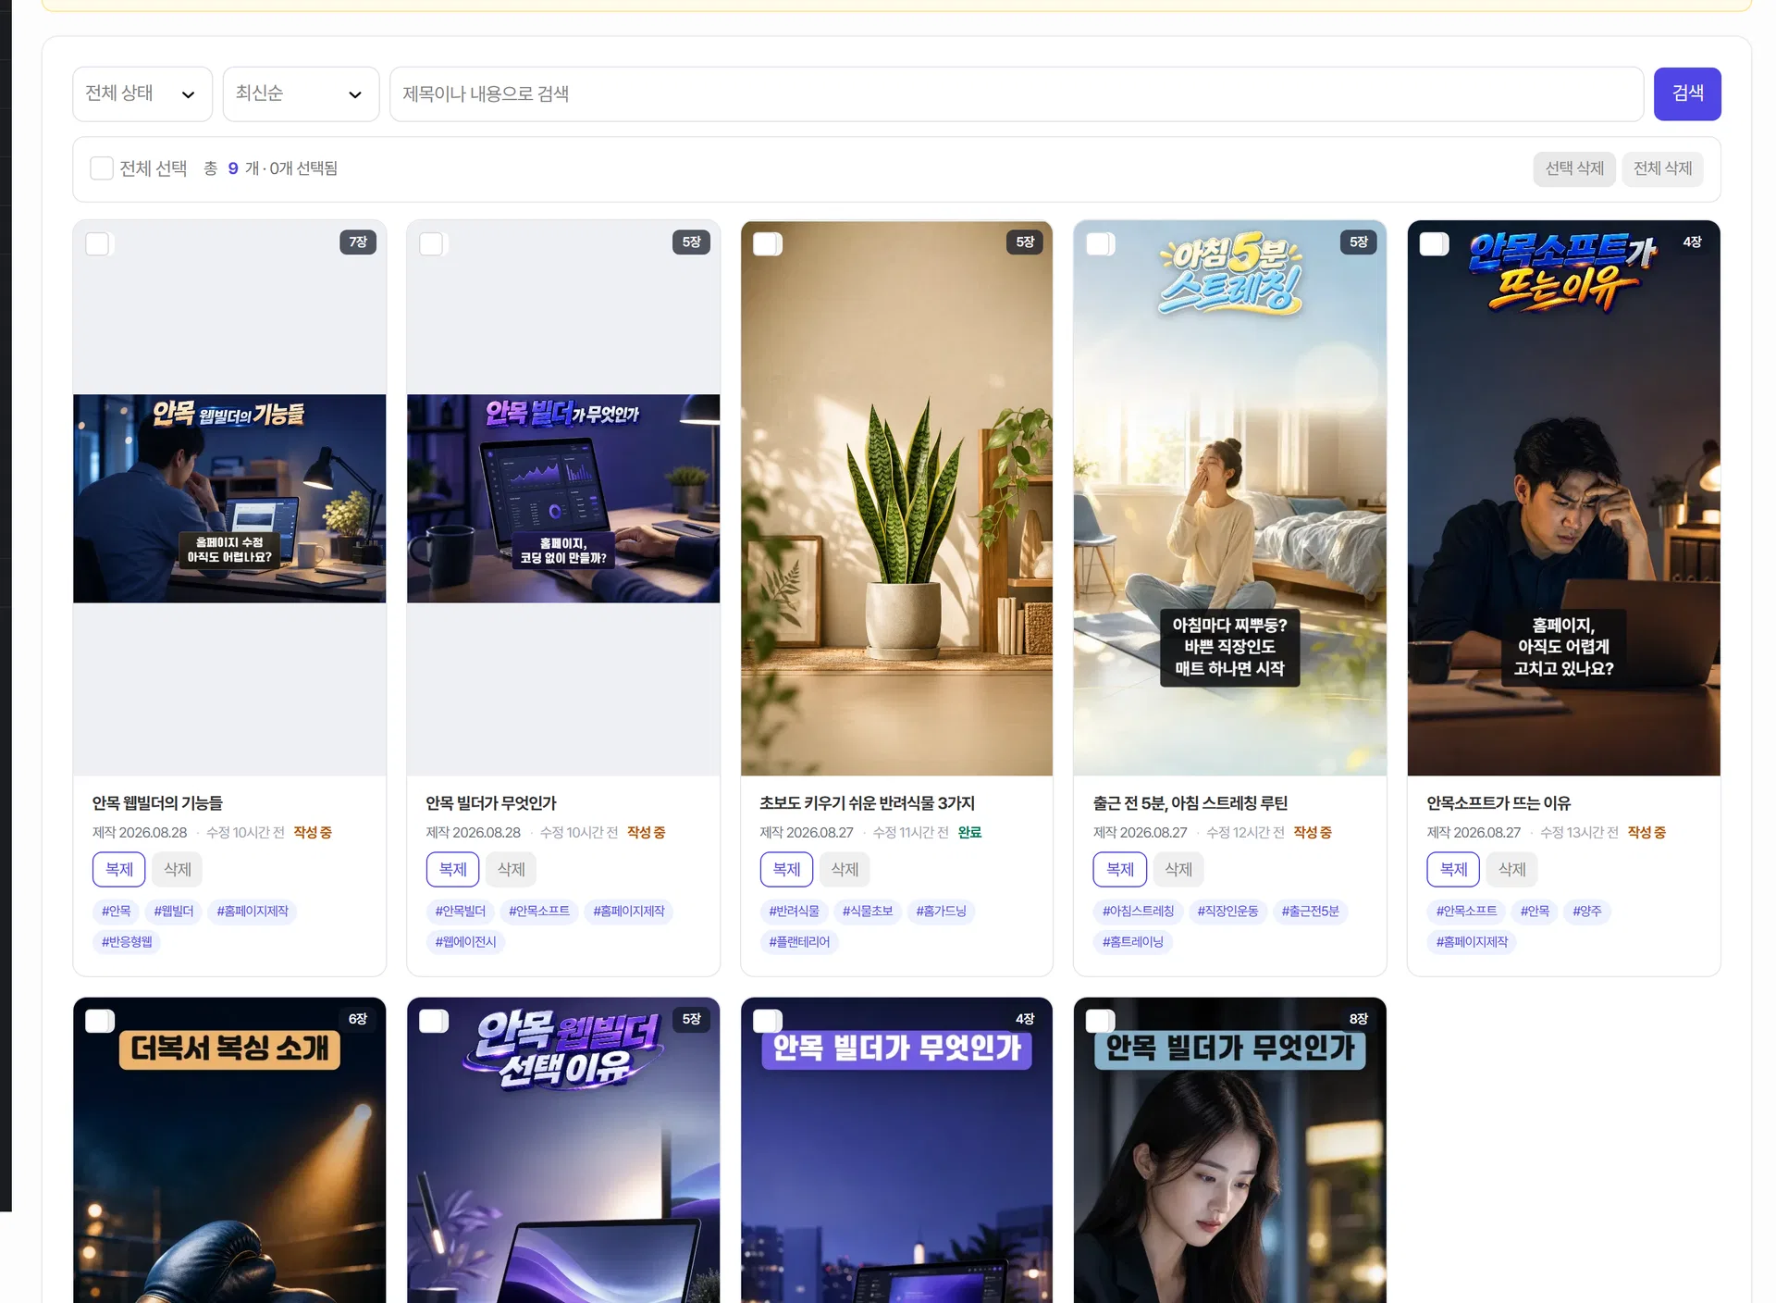The image size is (1776, 1303).
Task: Click the 7장 page count badge
Action: pyautogui.click(x=358, y=242)
